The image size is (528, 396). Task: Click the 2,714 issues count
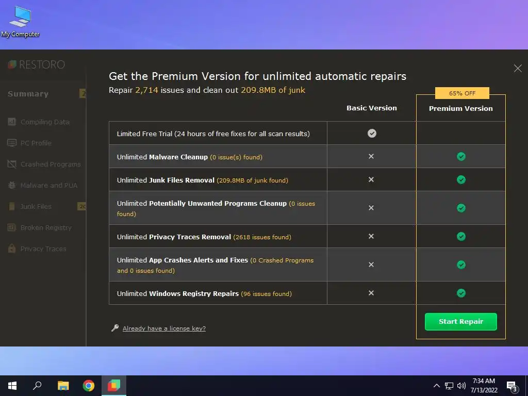[x=147, y=90]
